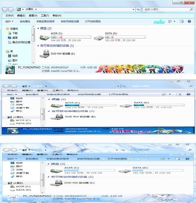Select Desktop in top window sidebar
This screenshot has width=196, height=203.
(13, 38)
